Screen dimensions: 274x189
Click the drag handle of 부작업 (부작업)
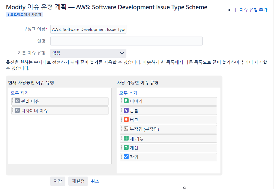pos(122,129)
